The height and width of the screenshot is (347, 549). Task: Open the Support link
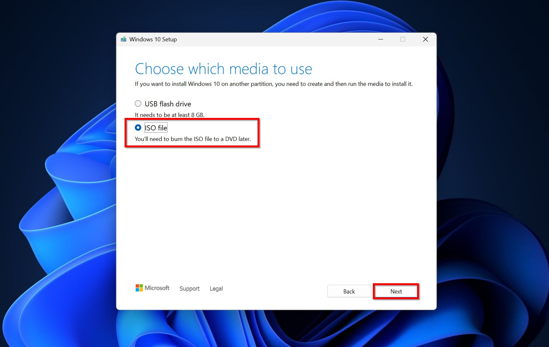coord(189,288)
